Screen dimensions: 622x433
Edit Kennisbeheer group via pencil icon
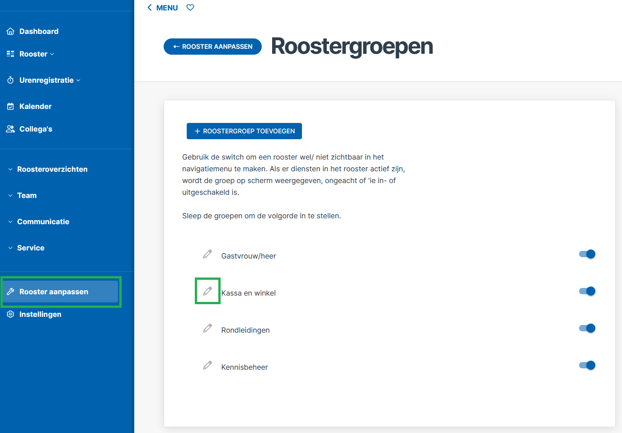(207, 365)
